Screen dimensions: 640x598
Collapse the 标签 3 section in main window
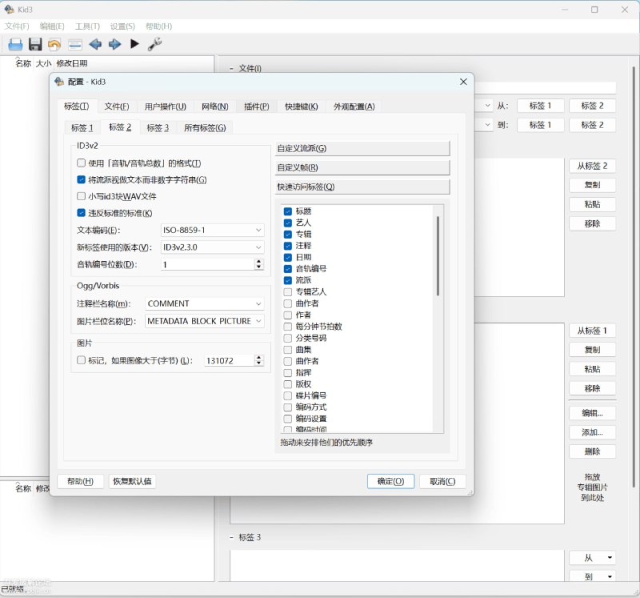(231, 537)
